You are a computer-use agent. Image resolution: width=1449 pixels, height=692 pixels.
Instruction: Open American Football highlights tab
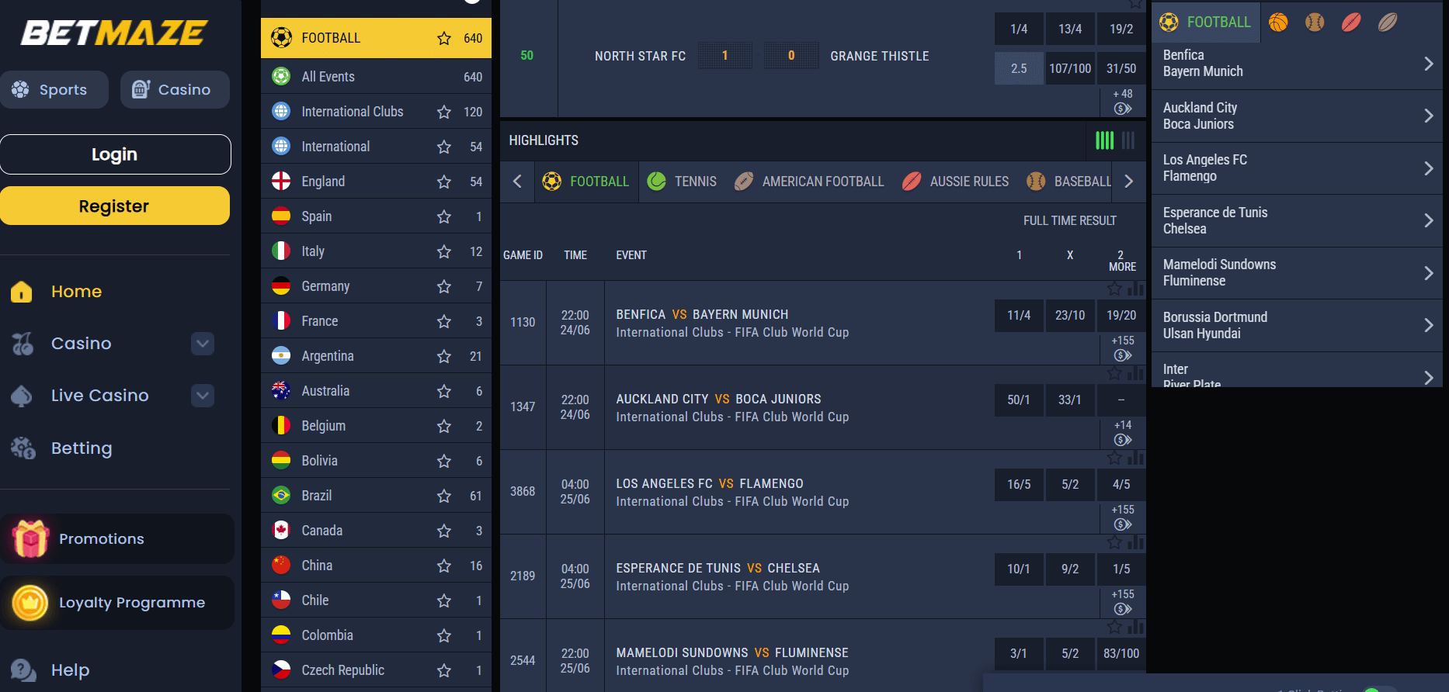coord(809,182)
